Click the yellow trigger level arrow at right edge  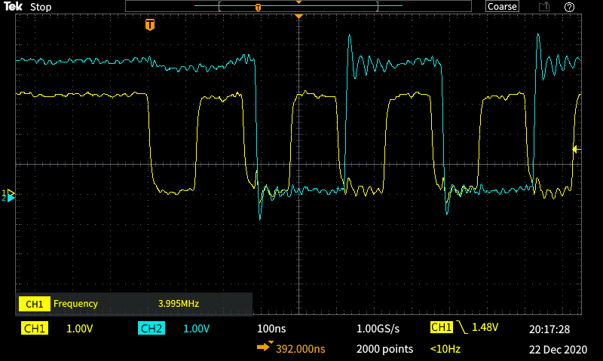coord(576,149)
